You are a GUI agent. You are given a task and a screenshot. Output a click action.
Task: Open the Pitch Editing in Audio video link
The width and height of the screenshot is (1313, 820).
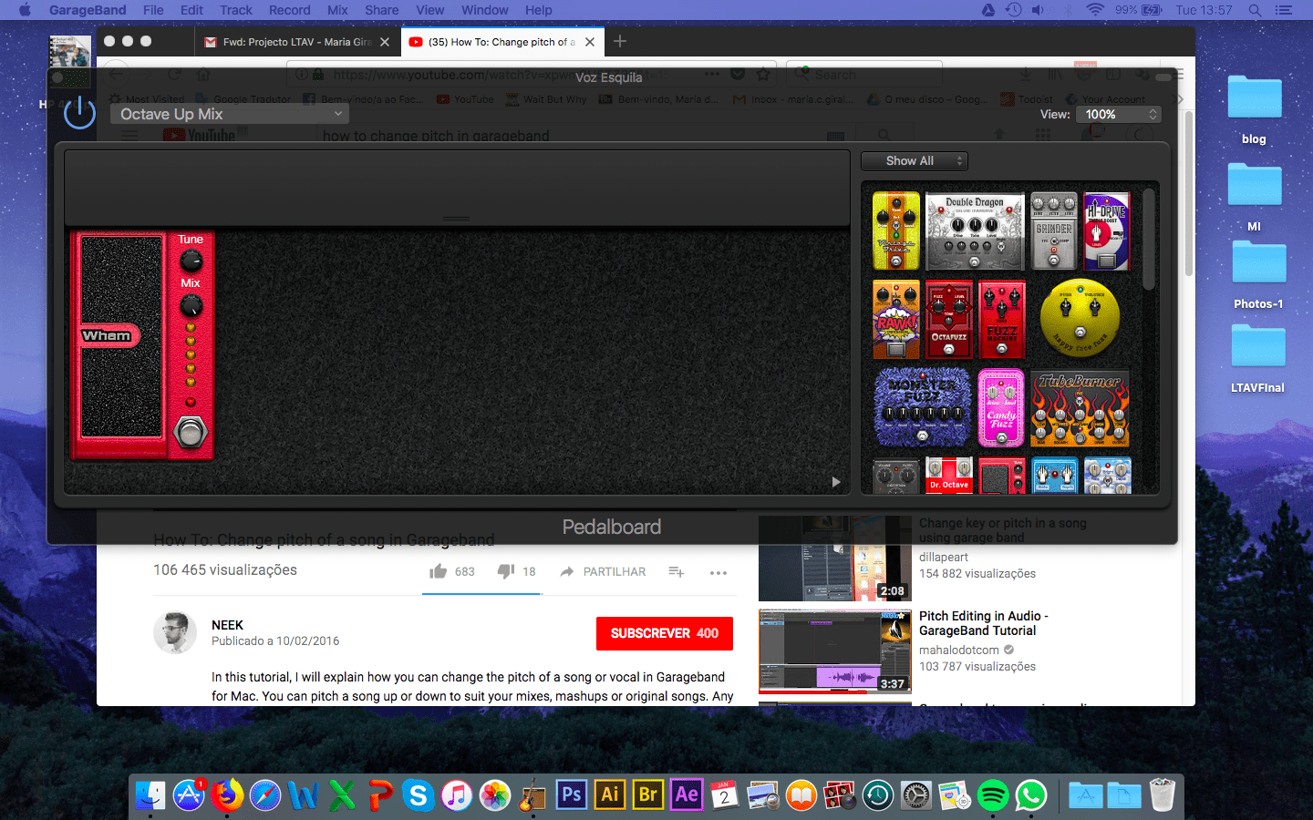[x=983, y=623]
